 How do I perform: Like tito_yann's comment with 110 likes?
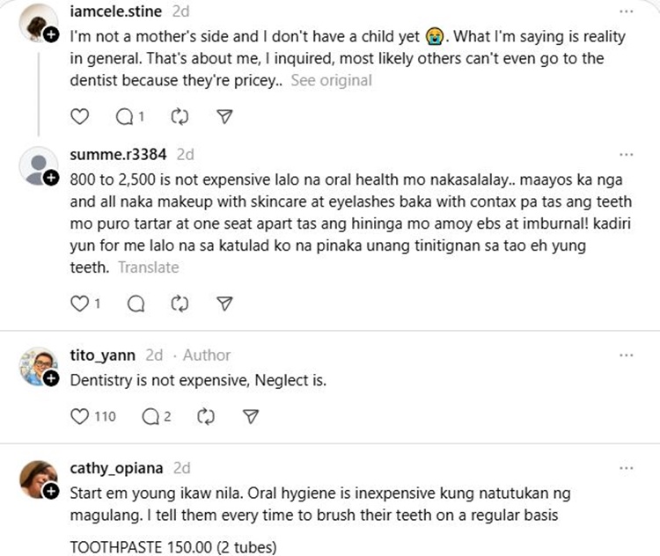pos(80,416)
